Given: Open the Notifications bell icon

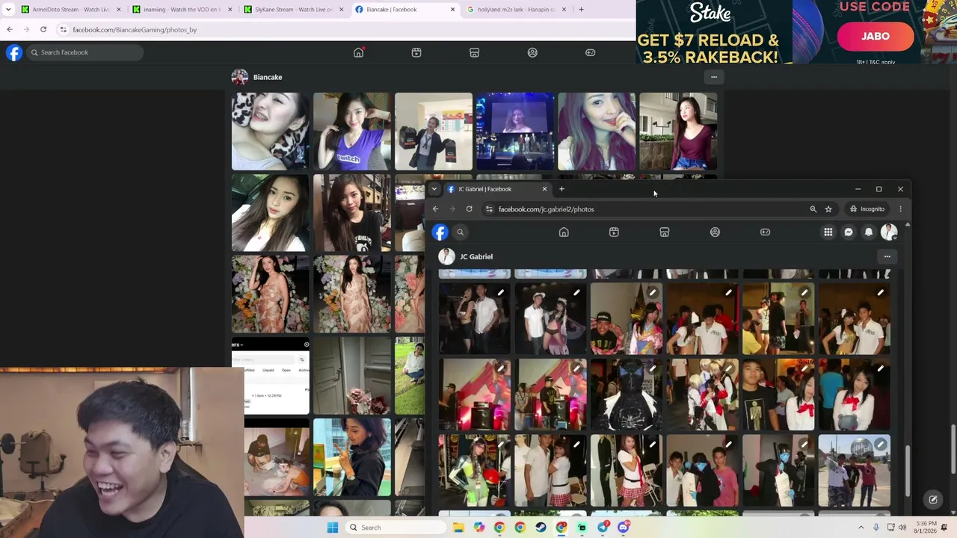Looking at the screenshot, I should click(x=869, y=232).
